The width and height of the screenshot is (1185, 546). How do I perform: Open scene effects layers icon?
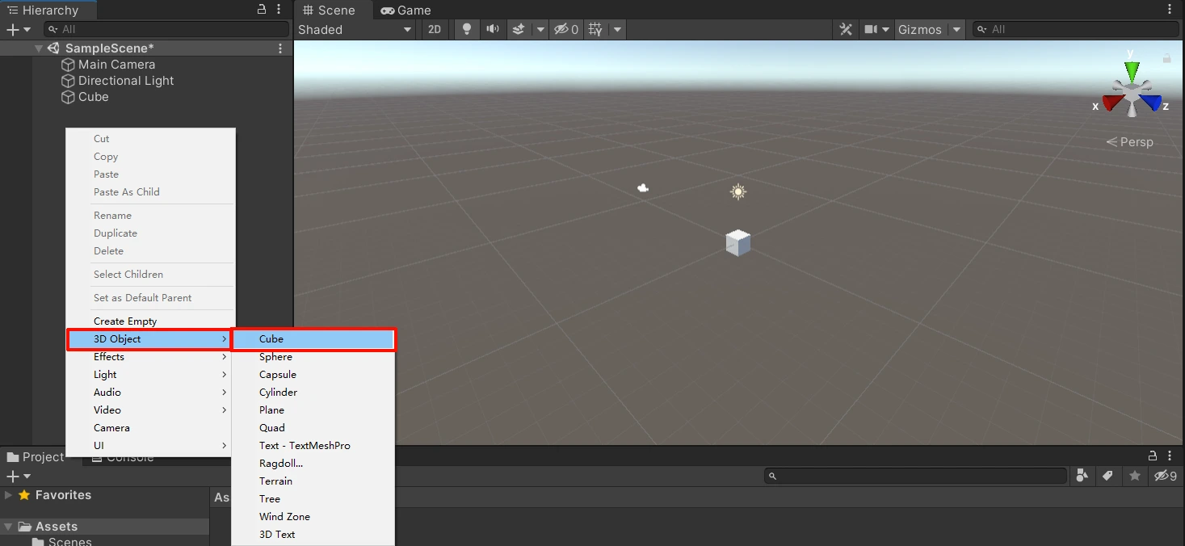[x=519, y=29]
